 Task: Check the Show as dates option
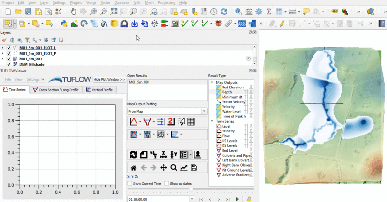[167, 184]
